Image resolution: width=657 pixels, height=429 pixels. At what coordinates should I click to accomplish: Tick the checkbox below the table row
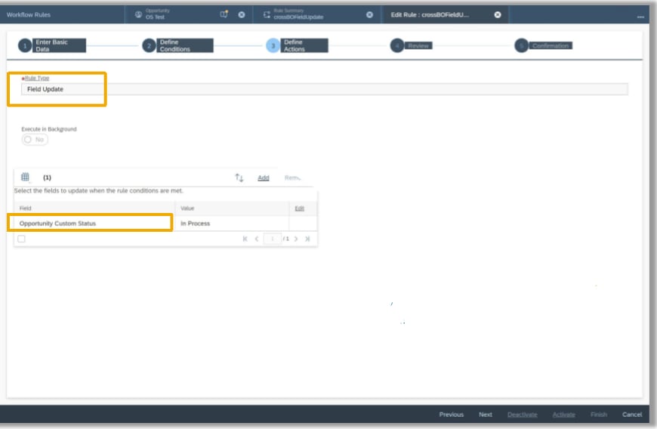click(21, 239)
